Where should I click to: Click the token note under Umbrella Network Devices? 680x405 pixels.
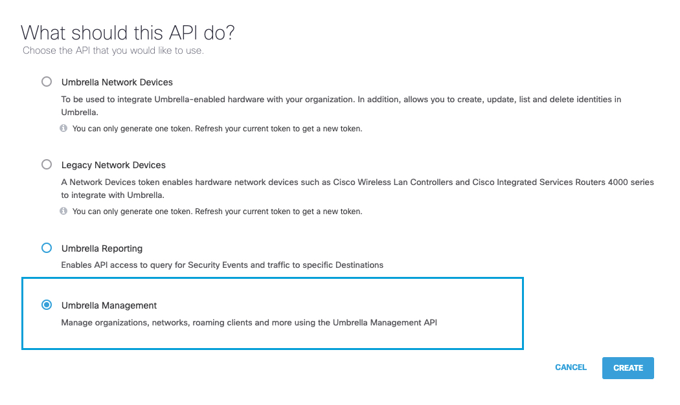point(217,129)
